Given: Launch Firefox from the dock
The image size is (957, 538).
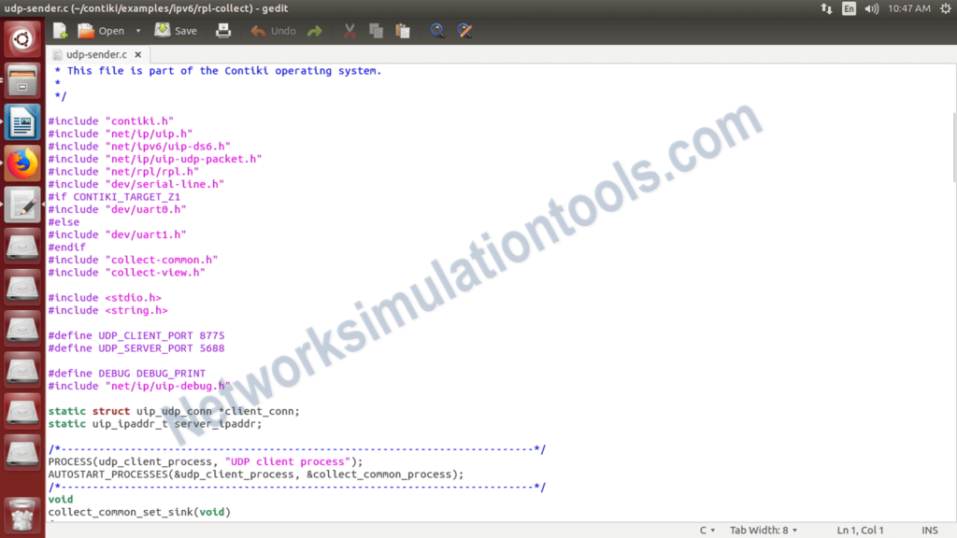Looking at the screenshot, I should click(x=21, y=163).
